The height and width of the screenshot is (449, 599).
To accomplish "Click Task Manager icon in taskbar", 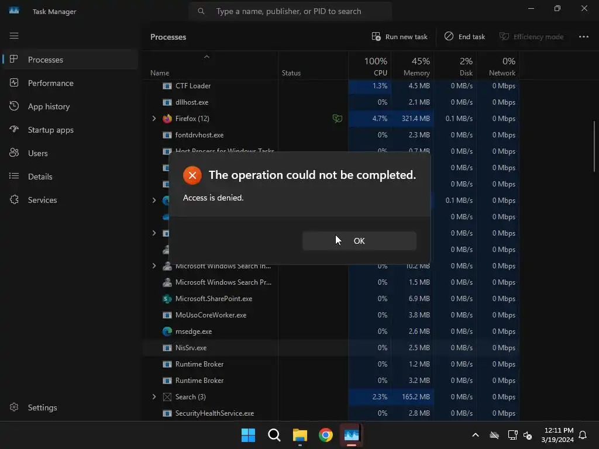I will (352, 435).
